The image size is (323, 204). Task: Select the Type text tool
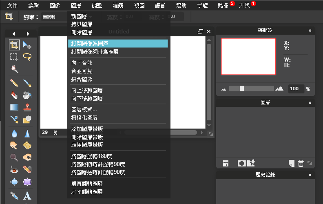click(x=27, y=196)
